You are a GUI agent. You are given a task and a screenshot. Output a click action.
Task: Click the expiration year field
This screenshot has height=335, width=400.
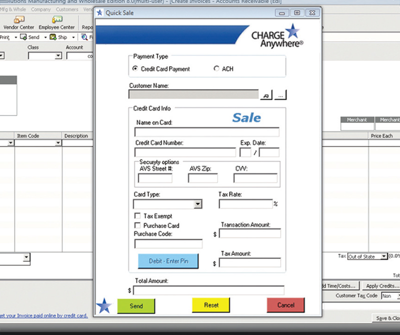tap(269, 152)
